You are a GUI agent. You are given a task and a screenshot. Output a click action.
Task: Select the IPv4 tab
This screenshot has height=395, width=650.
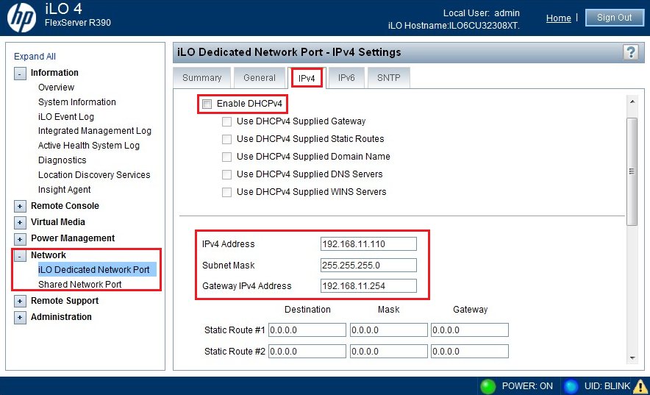[307, 78]
